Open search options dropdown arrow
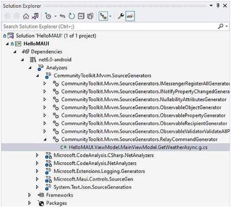The height and width of the screenshot is (207, 231). [227, 26]
